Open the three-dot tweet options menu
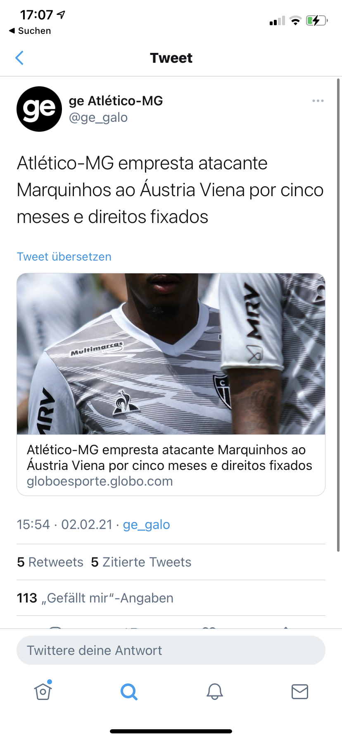Viewport: 342px width, 740px height. pos(318,101)
